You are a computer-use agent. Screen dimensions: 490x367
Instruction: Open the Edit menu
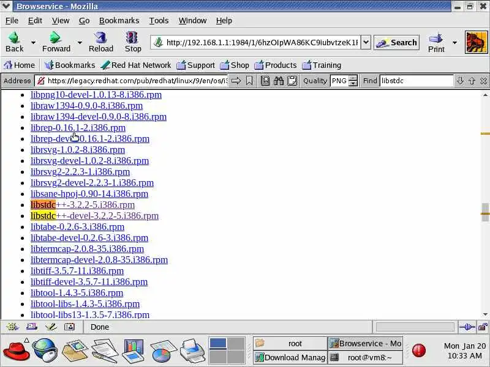(35, 21)
